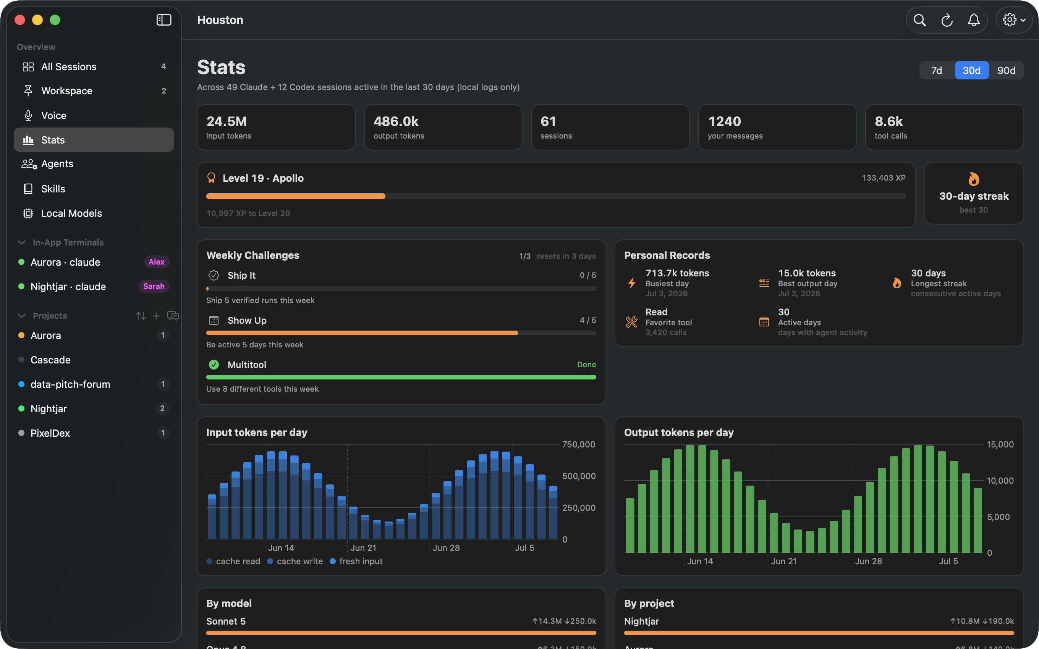Screen dimensions: 1039x649
Task: Open All Sessions in sidebar
Action: point(94,66)
